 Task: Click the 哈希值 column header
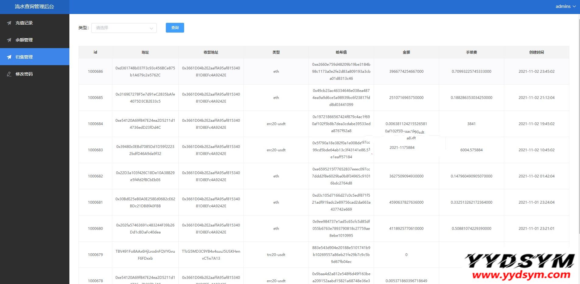341,52
